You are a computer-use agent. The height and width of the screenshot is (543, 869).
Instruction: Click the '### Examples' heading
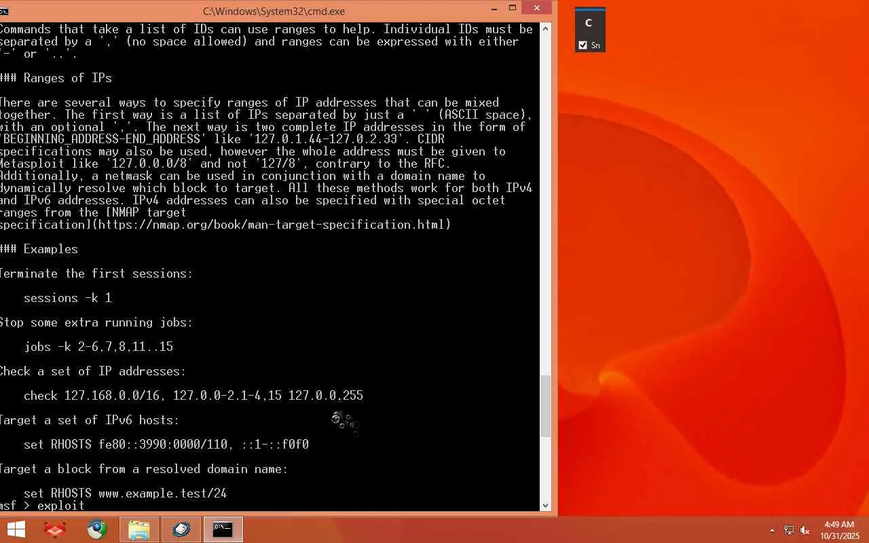point(39,249)
